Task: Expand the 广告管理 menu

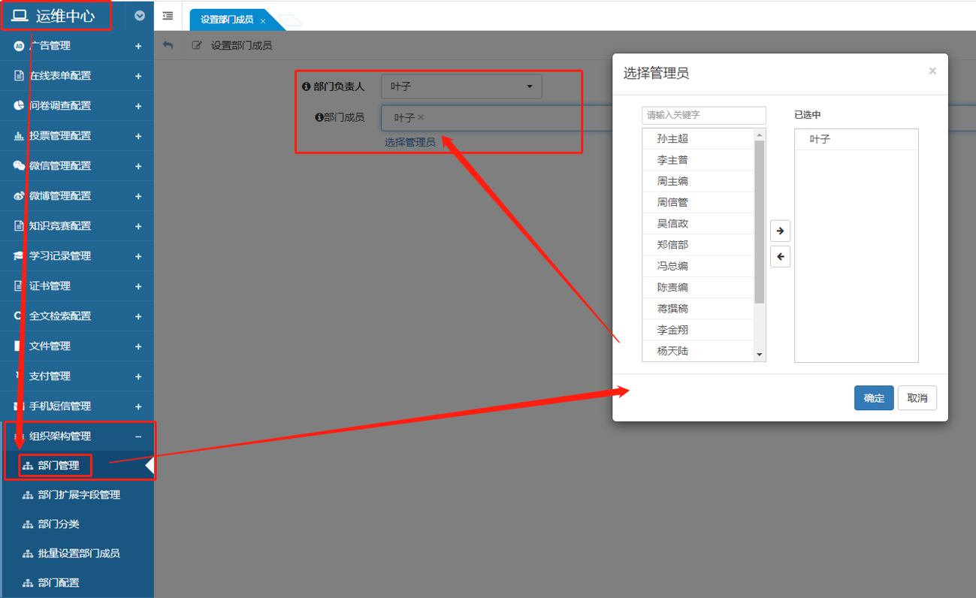Action: point(137,46)
